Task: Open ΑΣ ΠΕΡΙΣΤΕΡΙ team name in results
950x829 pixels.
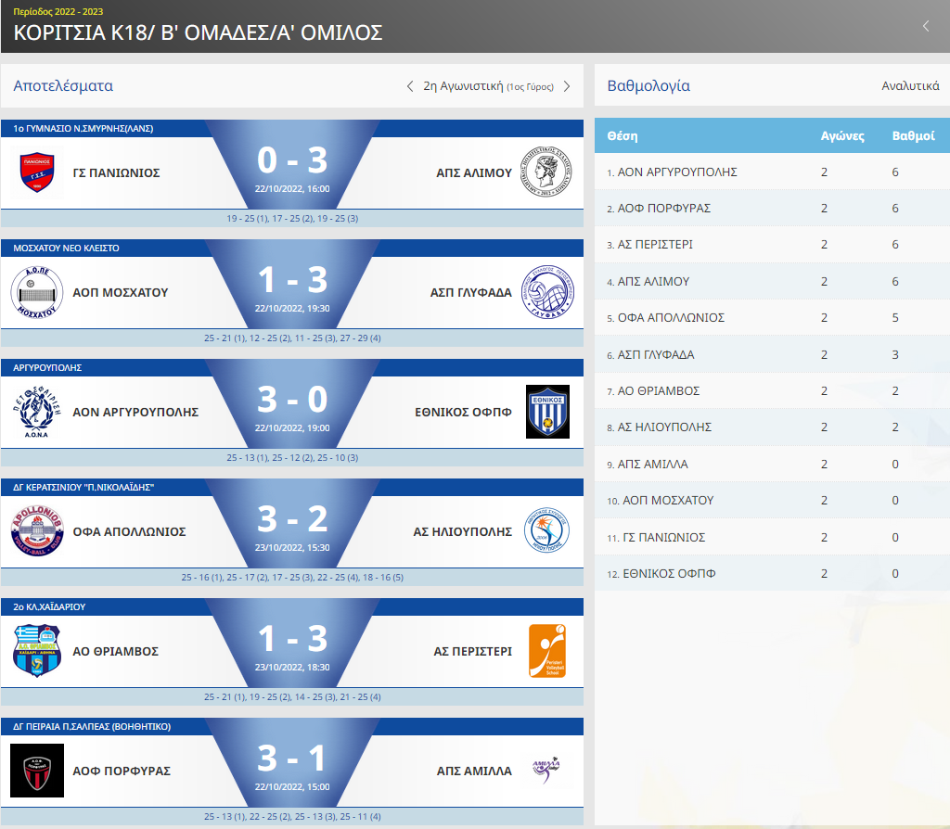Action: [472, 651]
